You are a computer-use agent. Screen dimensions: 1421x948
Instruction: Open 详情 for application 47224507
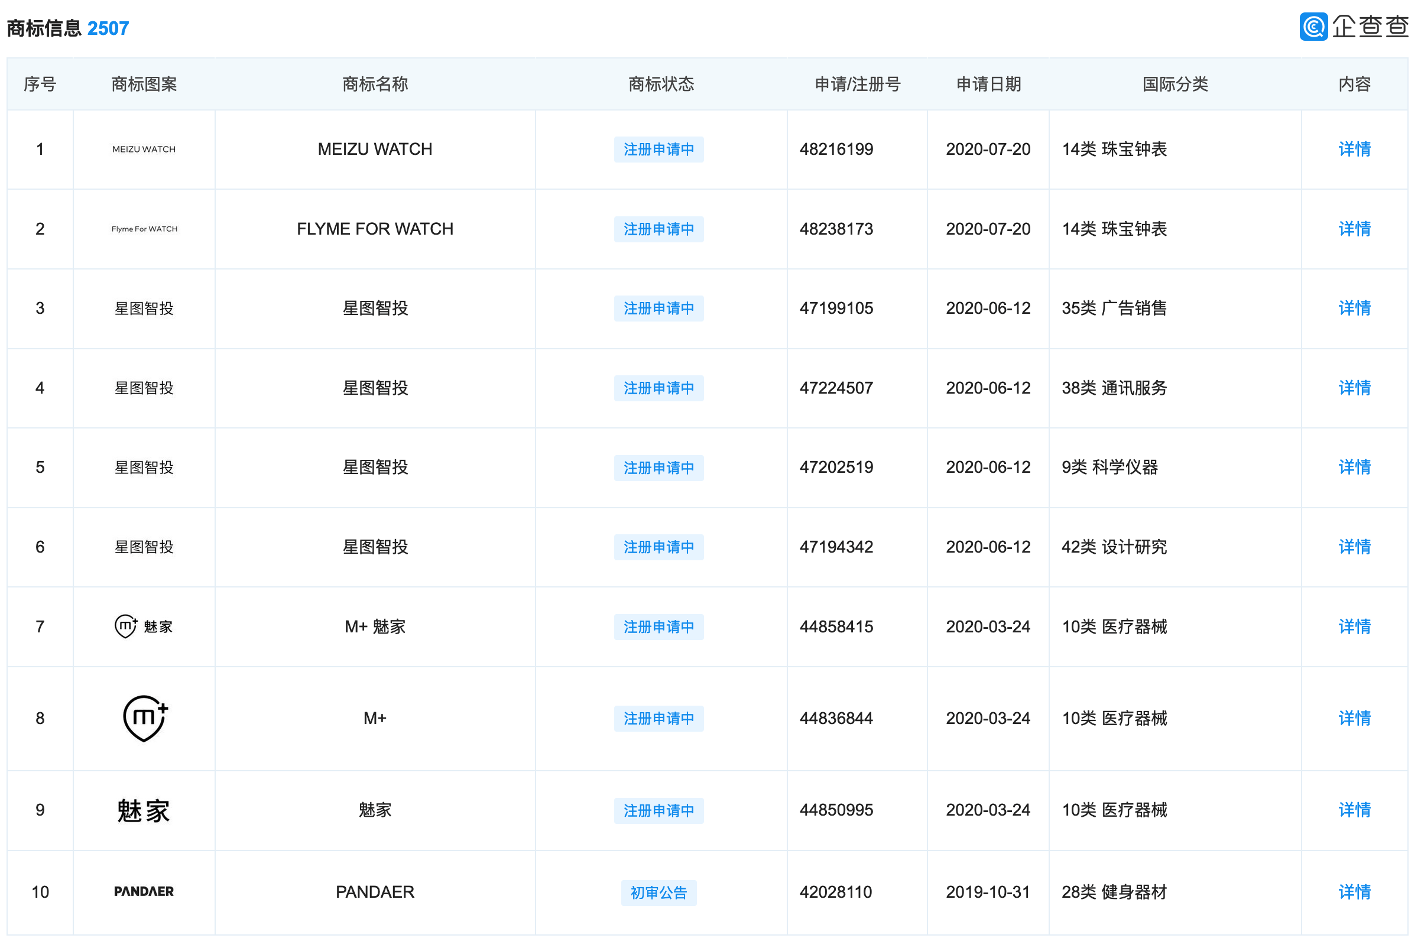[x=1354, y=388]
